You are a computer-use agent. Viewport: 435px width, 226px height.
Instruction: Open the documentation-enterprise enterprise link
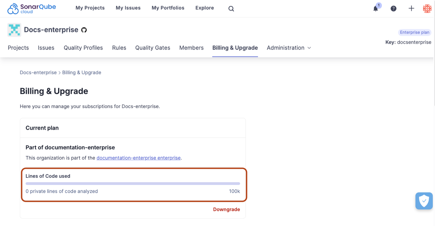(x=139, y=158)
